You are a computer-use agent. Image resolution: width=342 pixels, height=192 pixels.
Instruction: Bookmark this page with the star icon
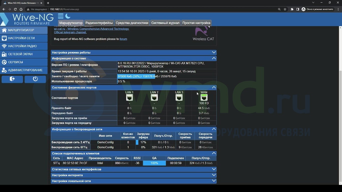point(285,9)
